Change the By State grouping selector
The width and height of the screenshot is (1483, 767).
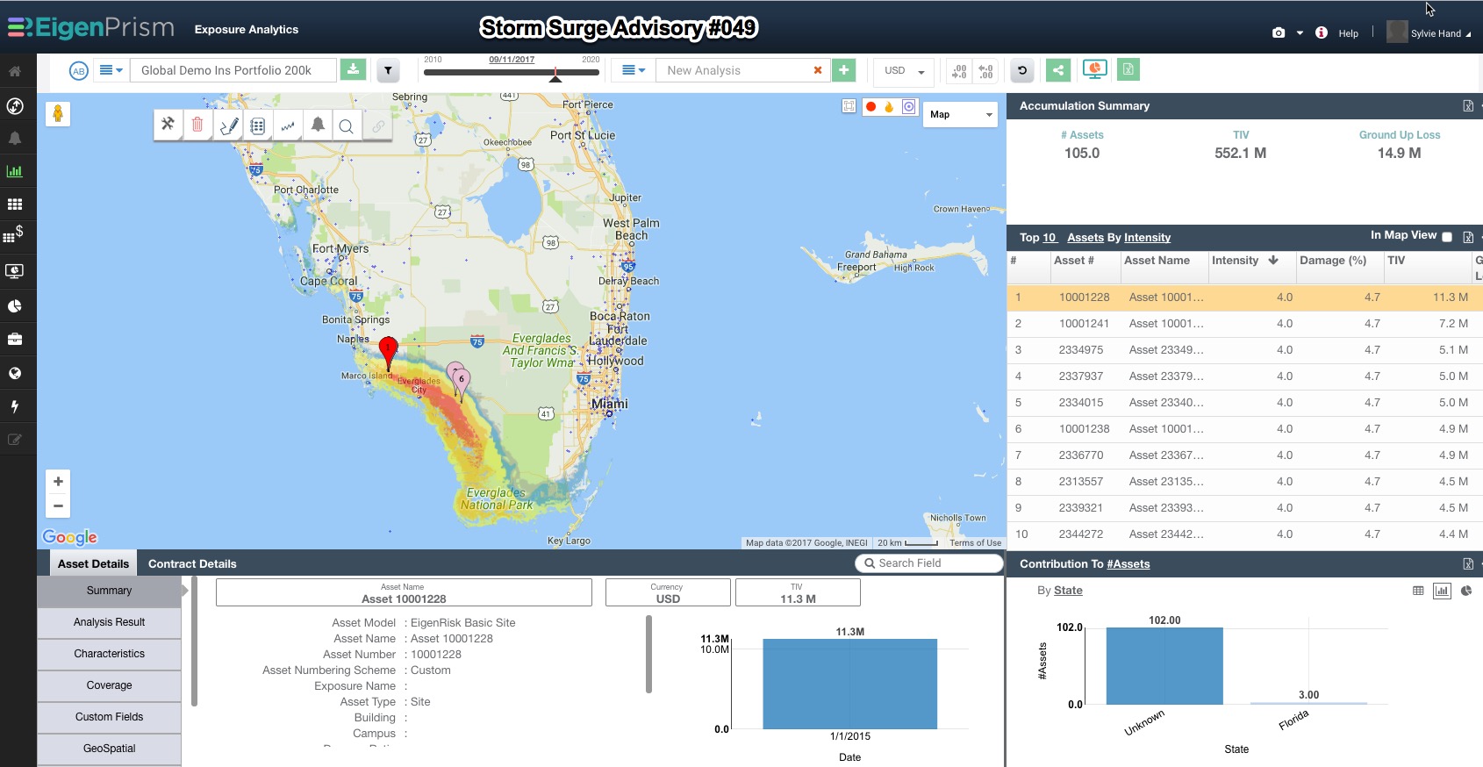point(1068,591)
